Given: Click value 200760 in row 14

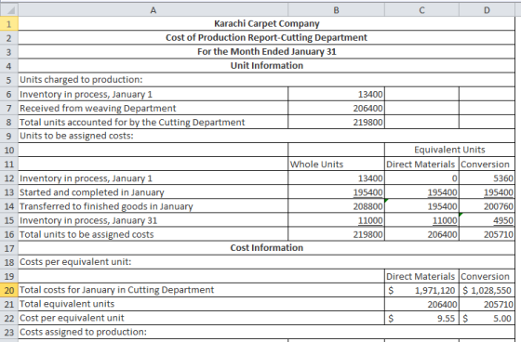Looking at the screenshot, I should (487, 206).
